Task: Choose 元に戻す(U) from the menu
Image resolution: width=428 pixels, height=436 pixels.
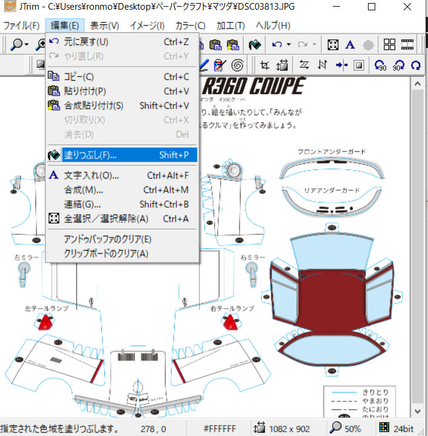Action: click(x=122, y=42)
